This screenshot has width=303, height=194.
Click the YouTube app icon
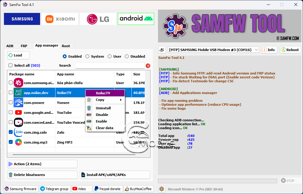click(x=18, y=112)
